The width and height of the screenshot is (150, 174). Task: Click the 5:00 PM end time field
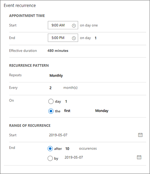(x=63, y=38)
